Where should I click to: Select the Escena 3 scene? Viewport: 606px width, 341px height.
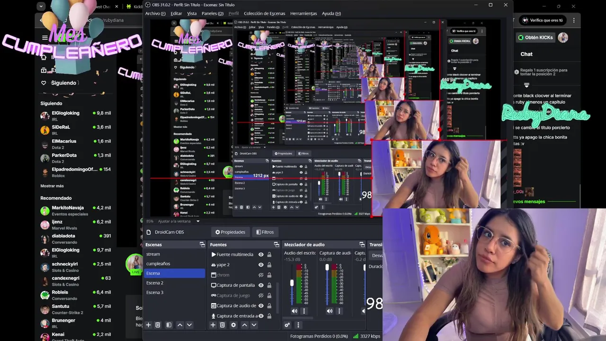(174, 292)
